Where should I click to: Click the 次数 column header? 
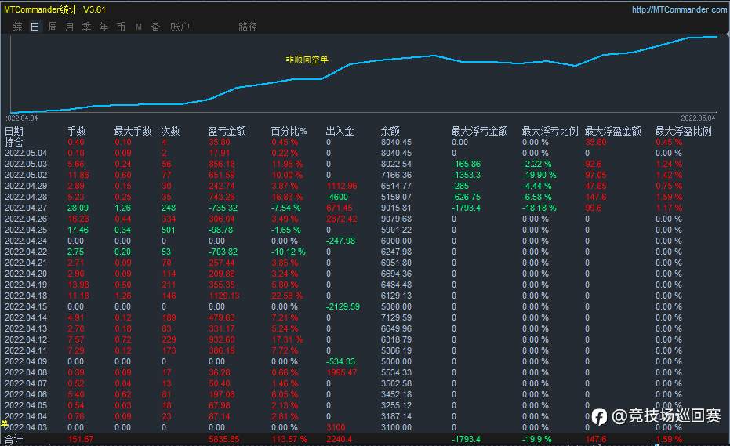170,131
